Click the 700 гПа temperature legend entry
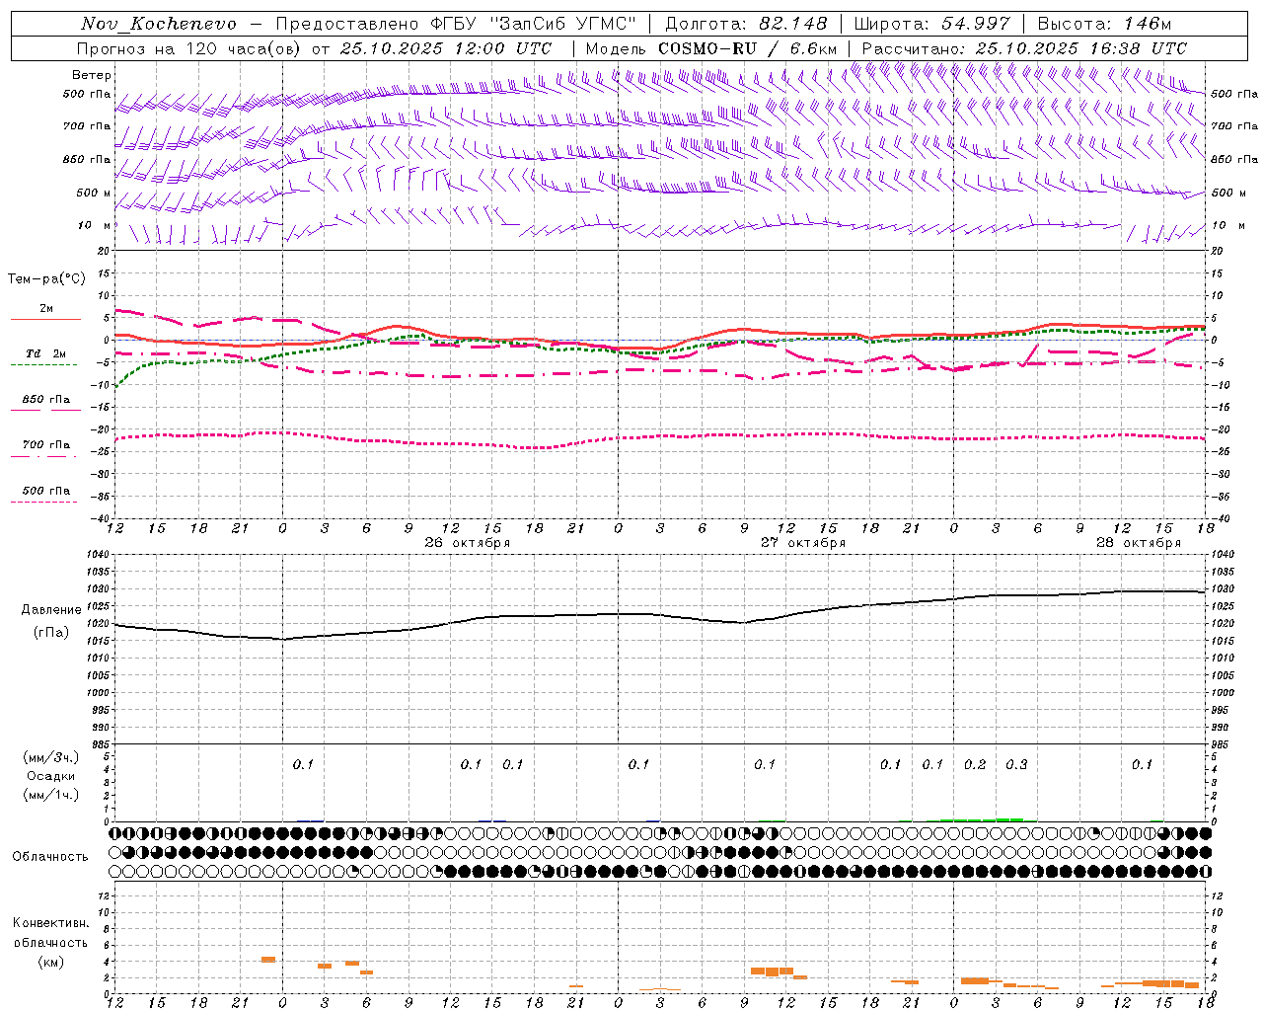1263x1011 pixels. coord(46,445)
